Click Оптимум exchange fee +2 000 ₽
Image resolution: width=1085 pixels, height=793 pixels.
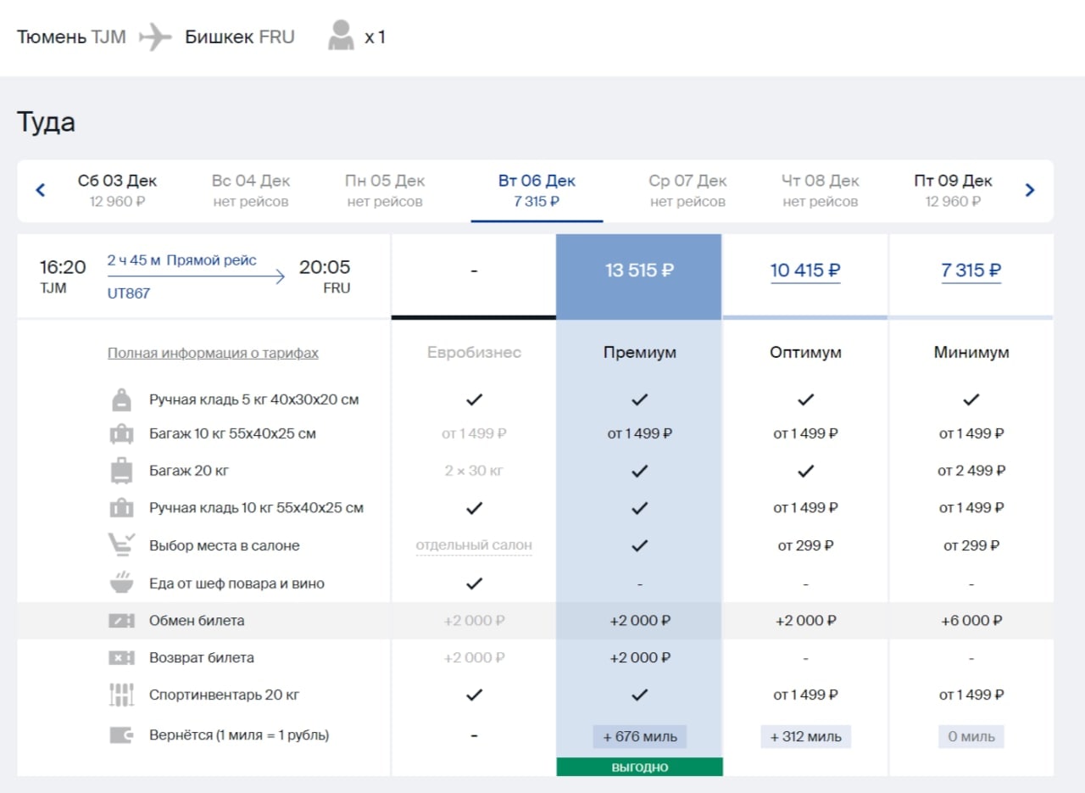pos(805,621)
